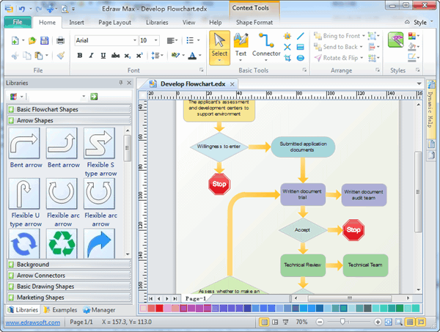This screenshot has height=332, width=440.
Task: Toggle italic text formatting
Action: [x=91, y=56]
